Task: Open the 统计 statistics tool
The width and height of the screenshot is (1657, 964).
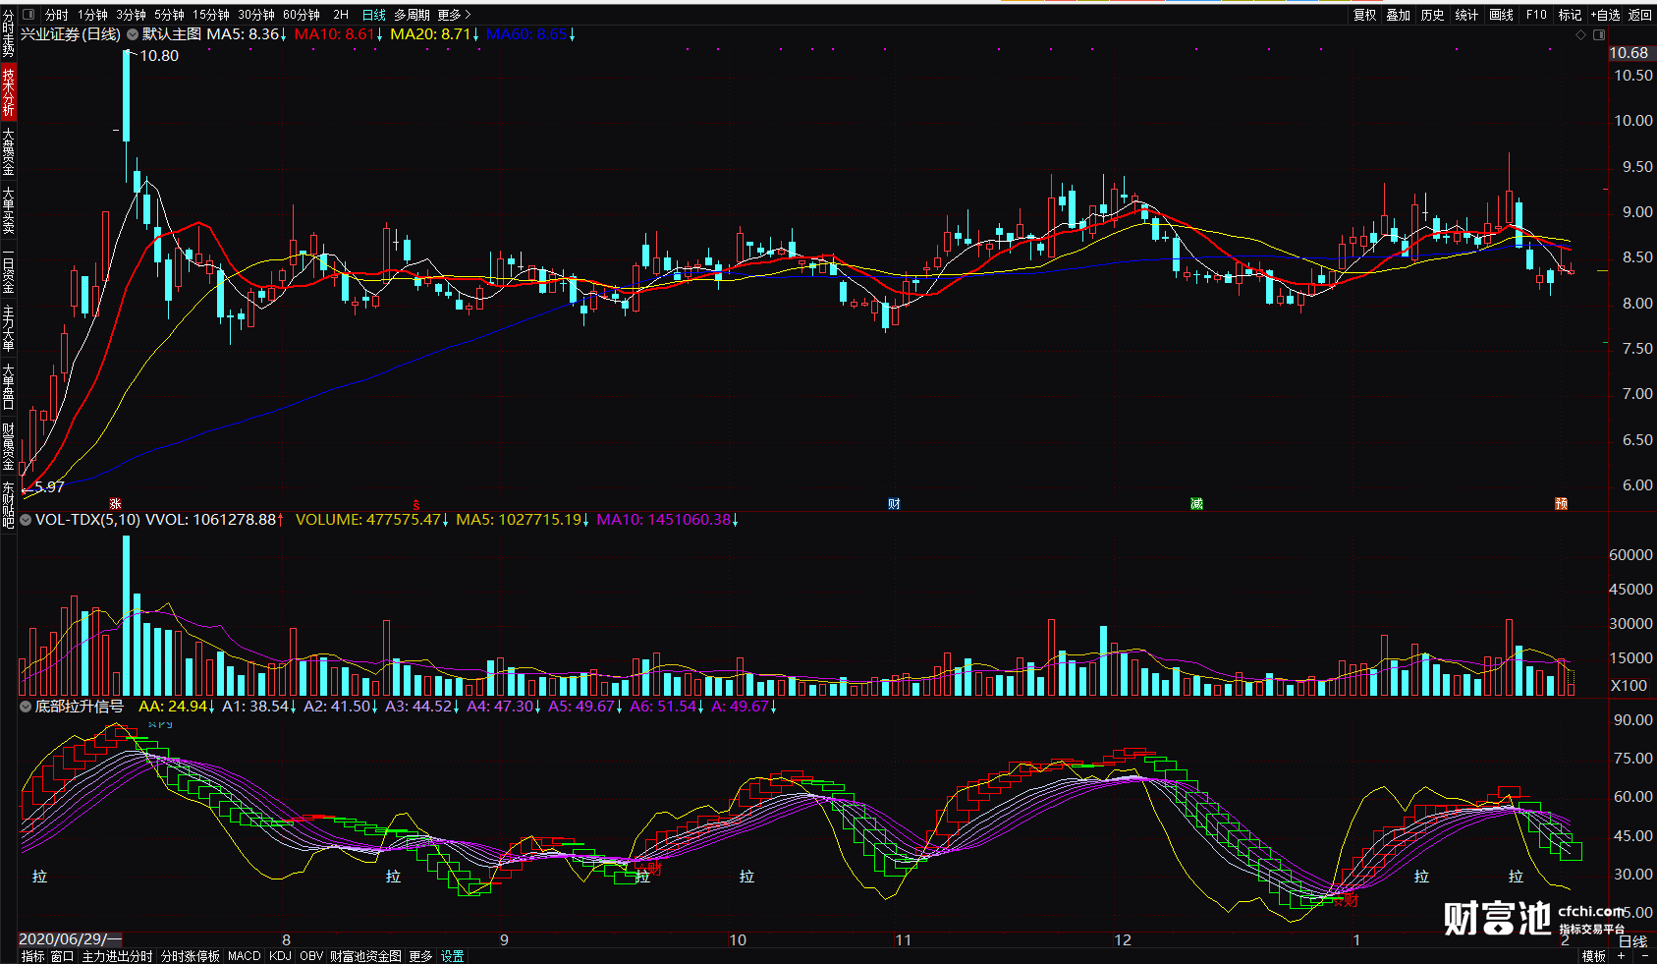Action: (1466, 15)
